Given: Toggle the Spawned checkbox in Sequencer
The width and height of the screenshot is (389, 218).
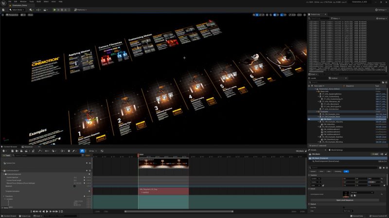Looking at the screenshot, I should pos(74,186).
